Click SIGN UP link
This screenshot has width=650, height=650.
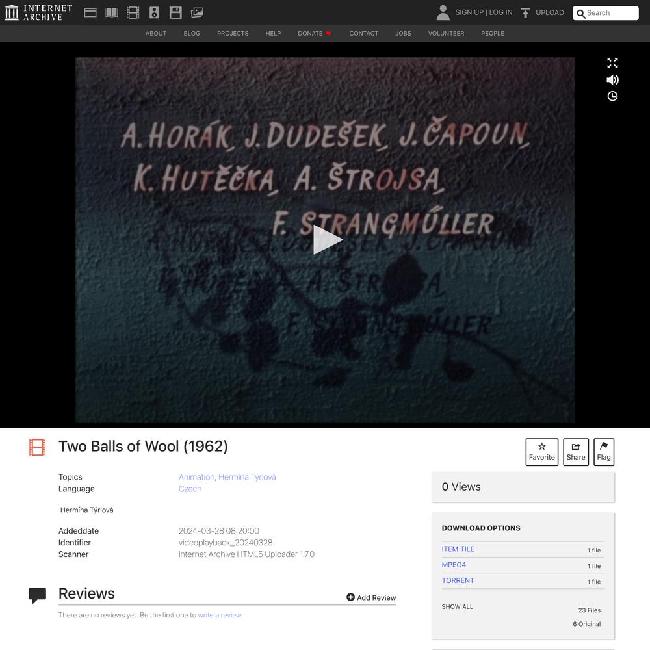coord(469,12)
